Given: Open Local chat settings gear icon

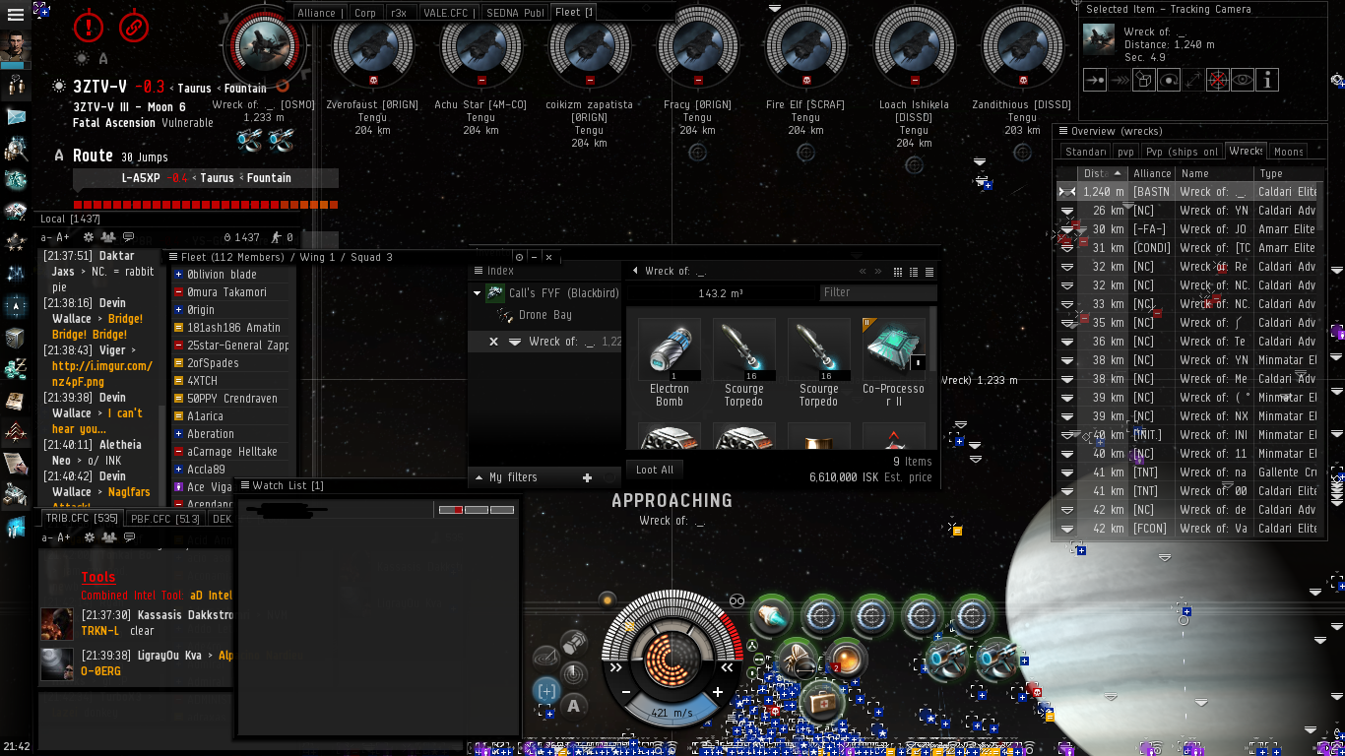Looking at the screenshot, I should click(x=89, y=237).
